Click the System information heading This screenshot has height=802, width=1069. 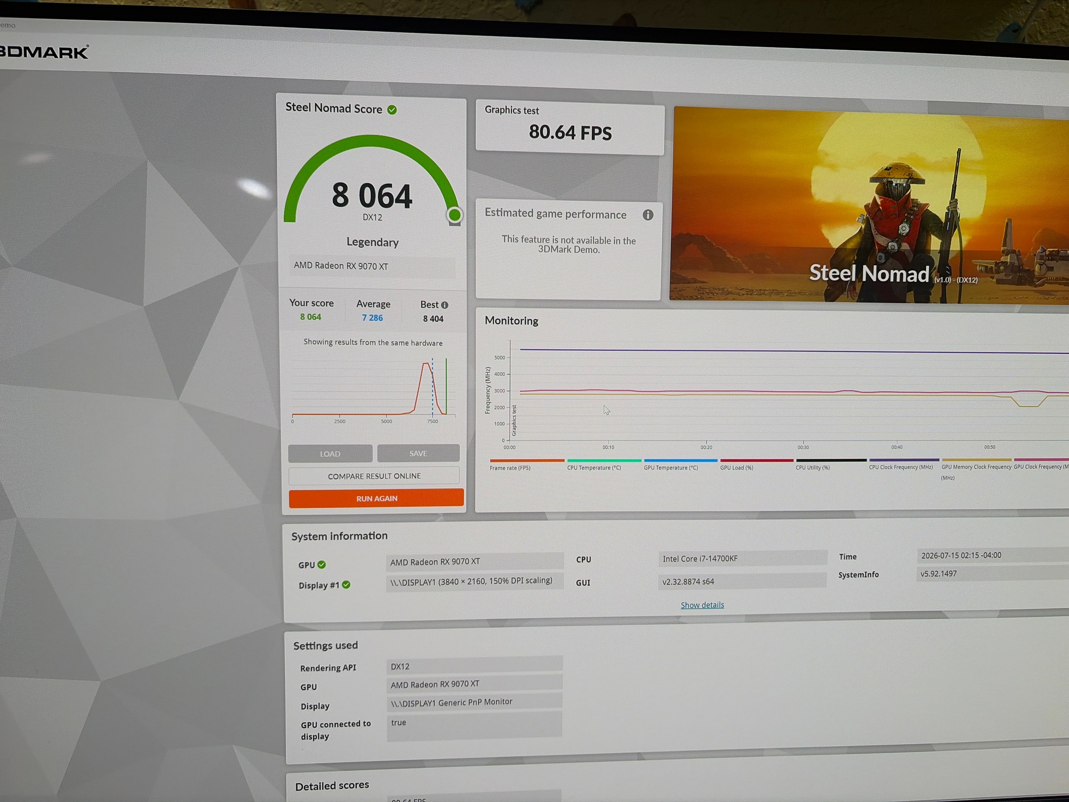click(x=339, y=536)
